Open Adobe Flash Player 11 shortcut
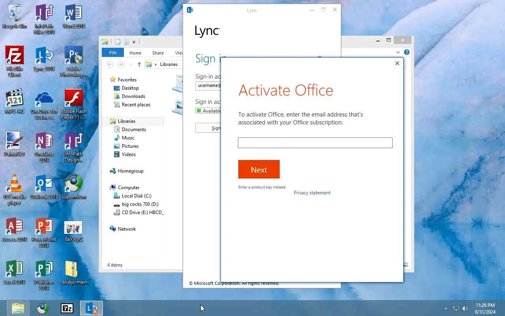 73,104
